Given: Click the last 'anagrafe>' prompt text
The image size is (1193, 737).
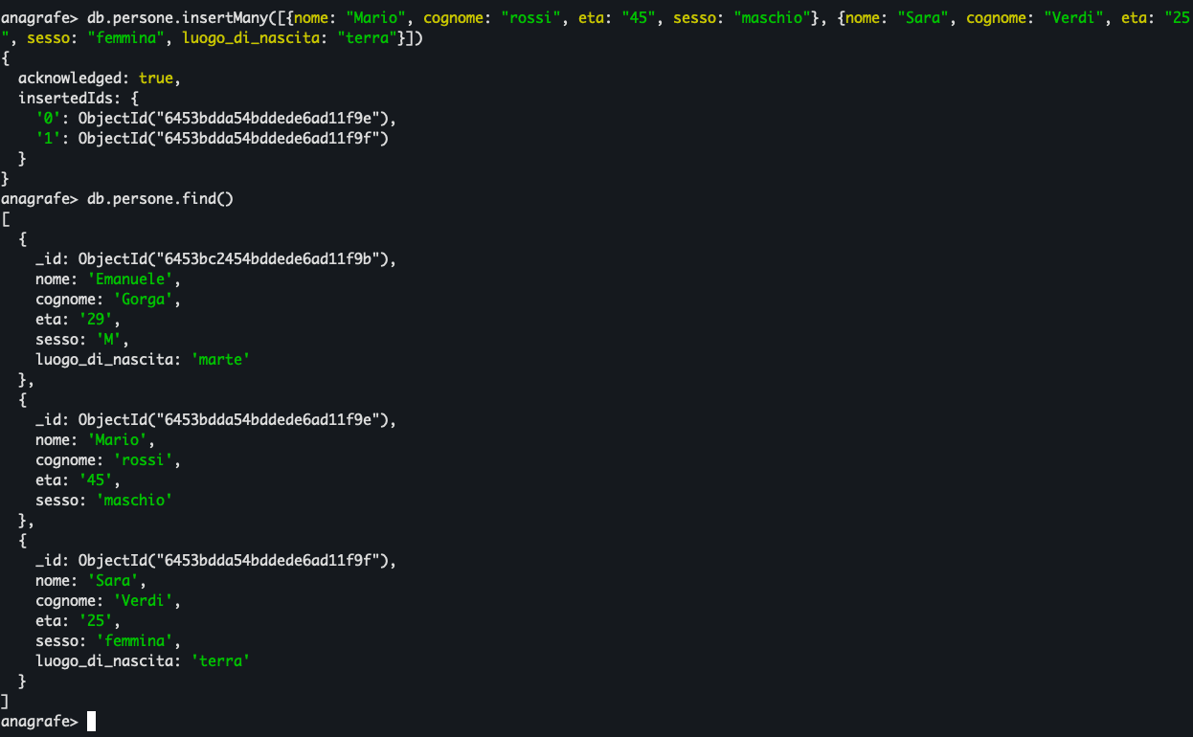Looking at the screenshot, I should [x=39, y=721].
